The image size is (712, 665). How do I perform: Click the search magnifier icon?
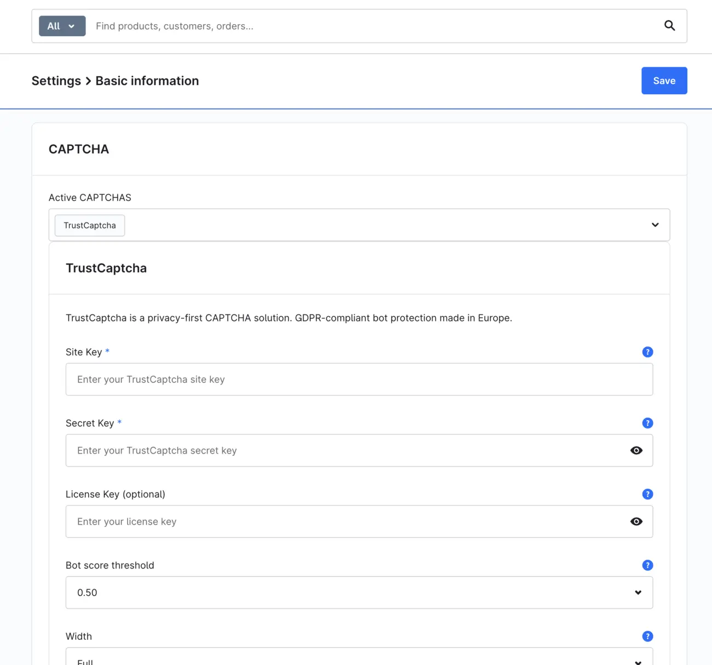pyautogui.click(x=669, y=26)
